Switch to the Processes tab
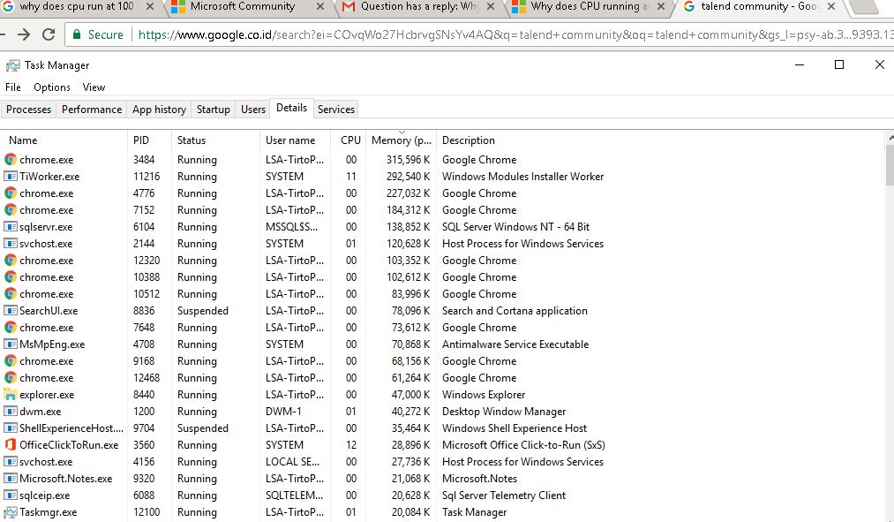The width and height of the screenshot is (894, 522). [28, 109]
